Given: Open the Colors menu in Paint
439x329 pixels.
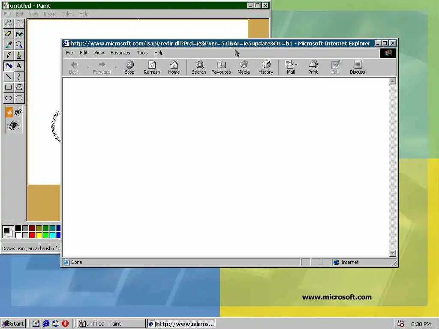Looking at the screenshot, I should coord(68,14).
